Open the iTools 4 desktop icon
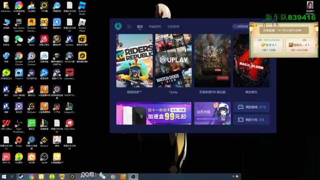 (19, 74)
